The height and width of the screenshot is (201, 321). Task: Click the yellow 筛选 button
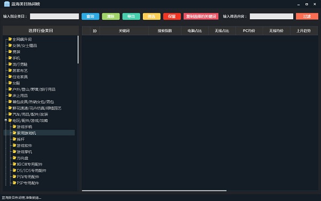click(x=151, y=17)
